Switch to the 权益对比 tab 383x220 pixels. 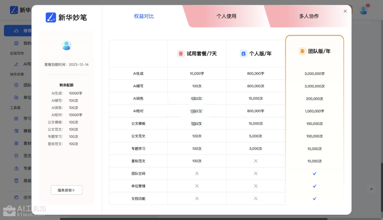click(144, 16)
